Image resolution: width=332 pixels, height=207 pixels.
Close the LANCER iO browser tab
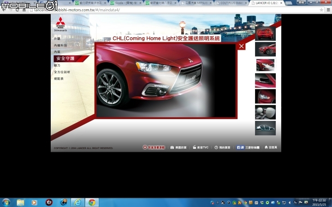pyautogui.click(x=281, y=3)
